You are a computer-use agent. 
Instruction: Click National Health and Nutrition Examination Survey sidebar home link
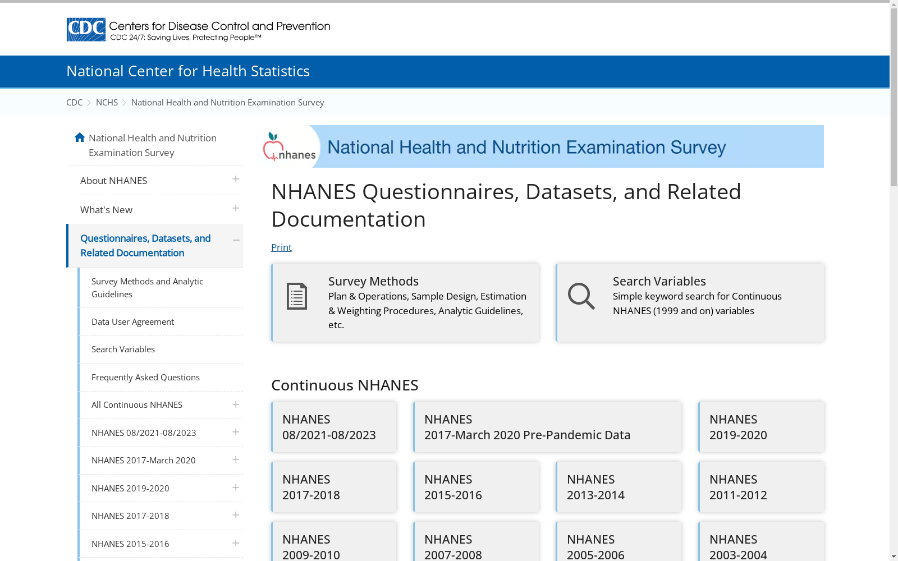(153, 145)
